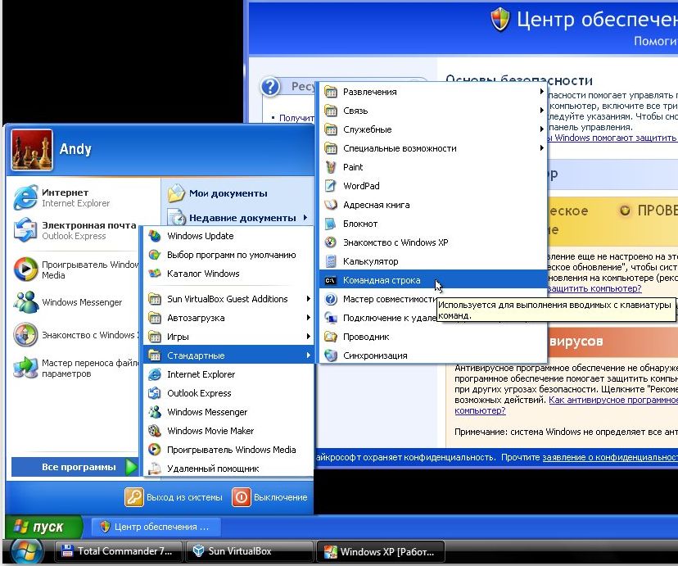Select the Служебные menu entry
678x566 pixels.
[x=433, y=129]
